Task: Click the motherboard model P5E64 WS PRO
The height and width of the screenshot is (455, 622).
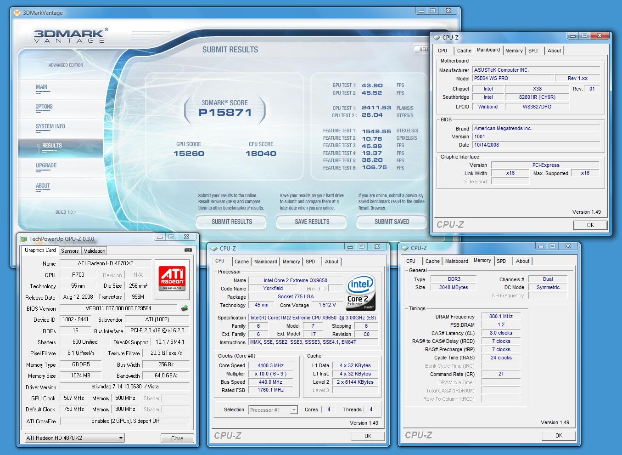Action: (x=513, y=79)
